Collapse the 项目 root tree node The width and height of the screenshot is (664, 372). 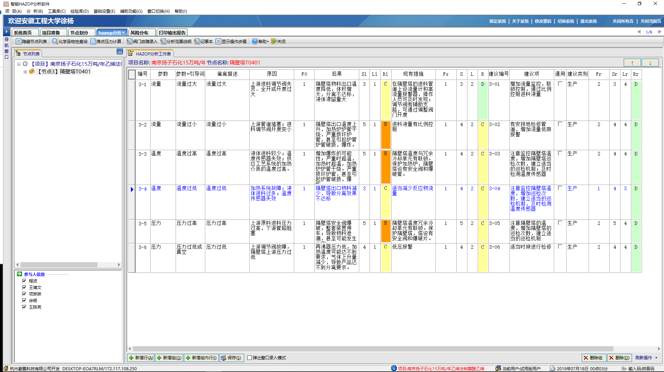(19, 64)
